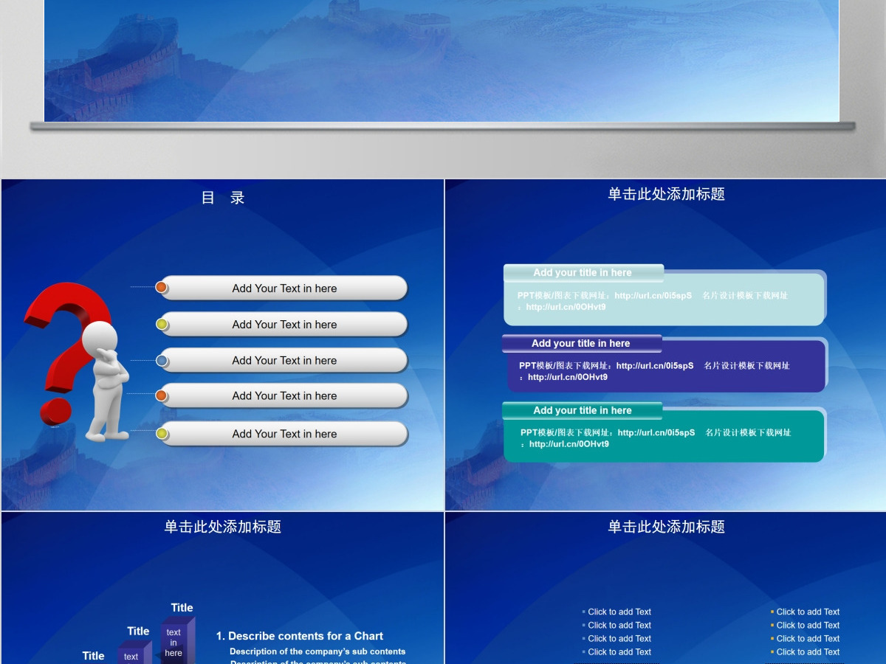Click the tallest purple bar labeled 'text in here'
Viewport: 886px width, 664px height.
[177, 640]
